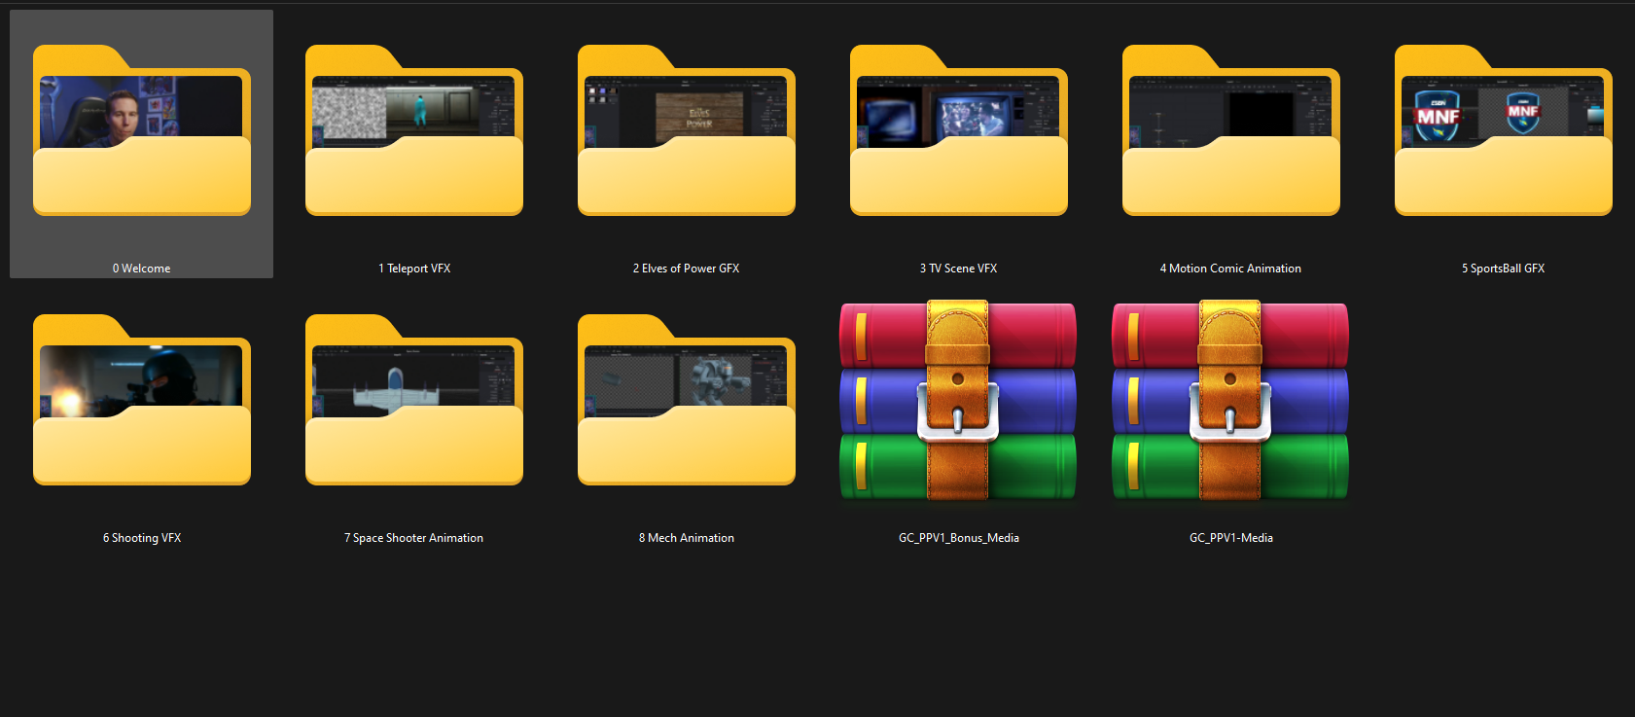Select the 4 Motion Comic Animation folder icon
Viewport: 1635px width, 717px height.
(1231, 131)
